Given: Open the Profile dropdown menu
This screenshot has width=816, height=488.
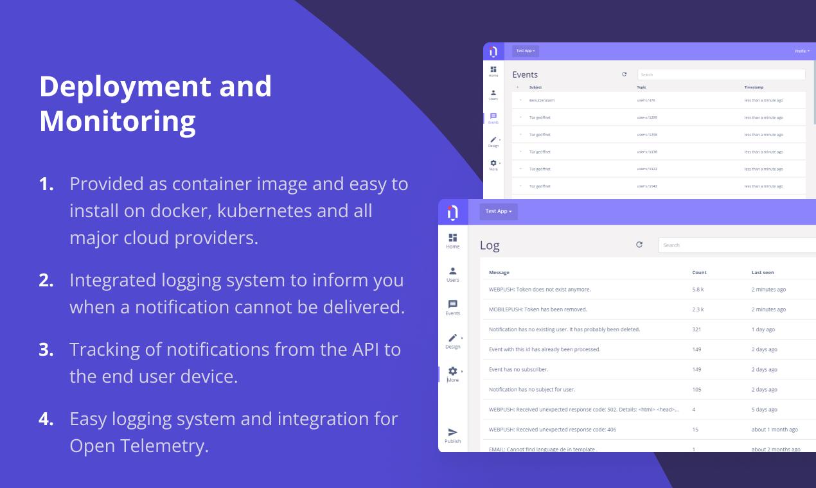Looking at the screenshot, I should (802, 51).
